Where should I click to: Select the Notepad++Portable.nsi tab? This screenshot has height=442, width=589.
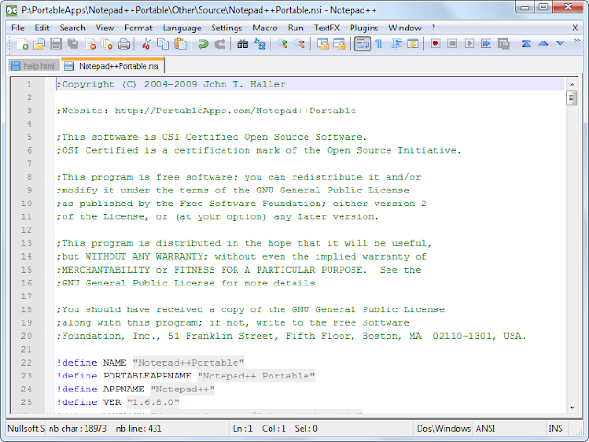click(112, 65)
